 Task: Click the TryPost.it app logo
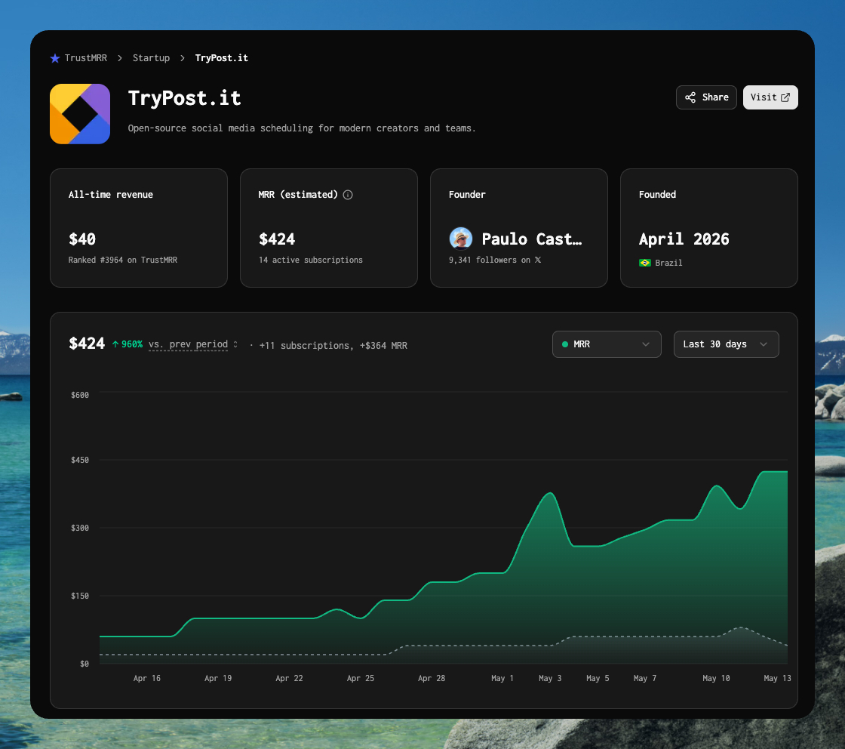(x=80, y=114)
